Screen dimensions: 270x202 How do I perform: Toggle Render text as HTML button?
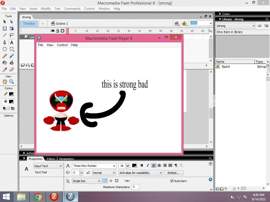[111, 181]
